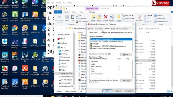Open the Share ribbon tab in Explorer

tap(74, 12)
